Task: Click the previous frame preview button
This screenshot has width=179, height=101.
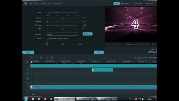Action: pos(107,44)
